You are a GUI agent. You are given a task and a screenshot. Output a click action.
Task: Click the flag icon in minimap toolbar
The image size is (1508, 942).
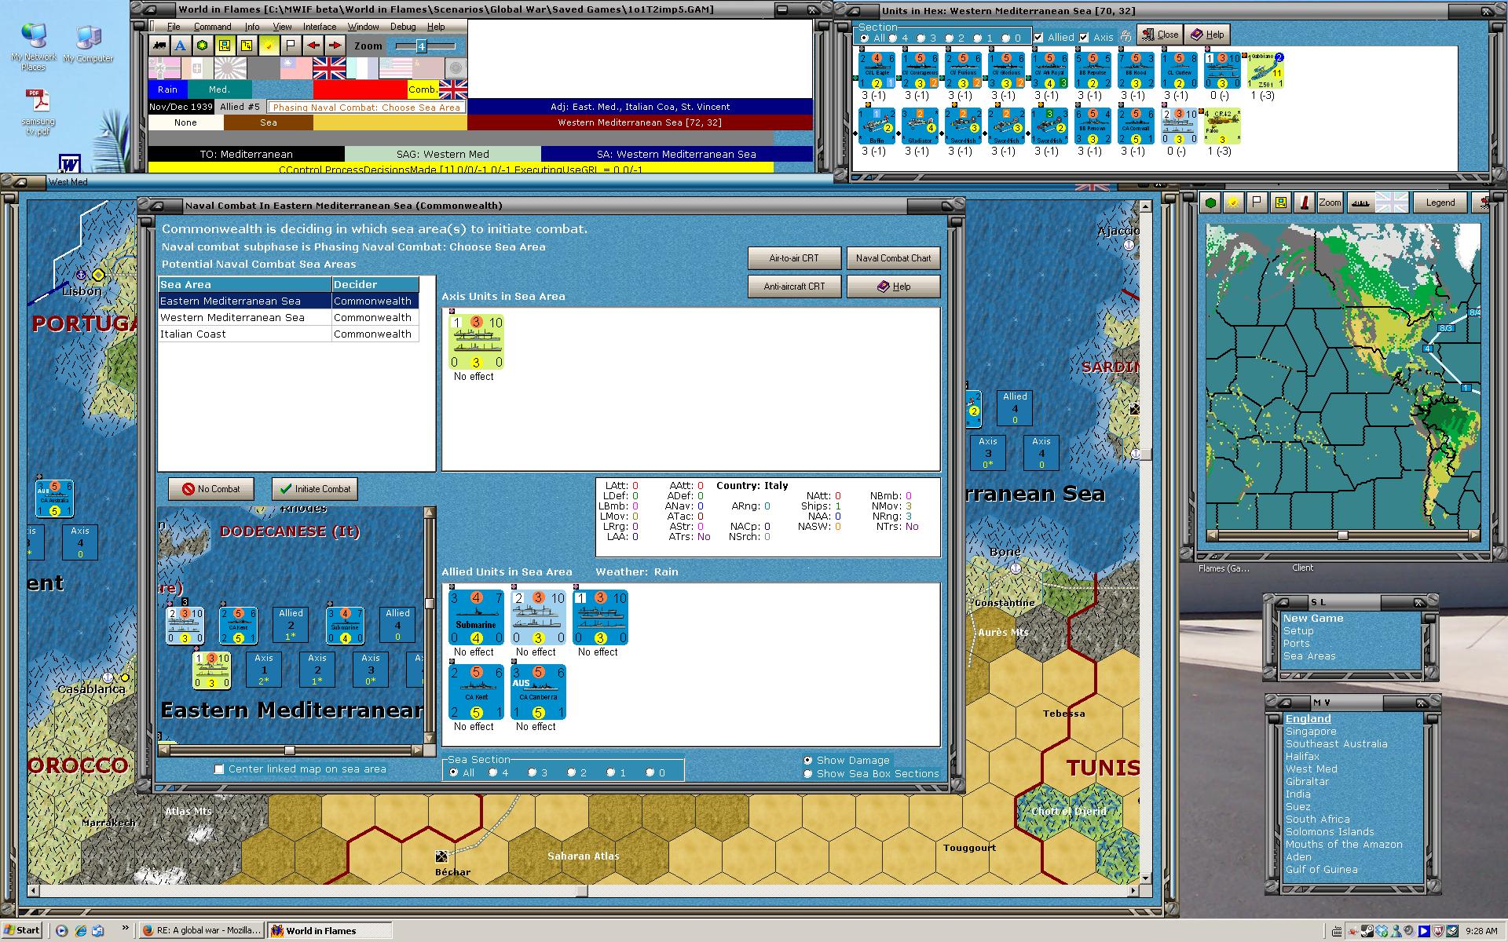click(1257, 203)
